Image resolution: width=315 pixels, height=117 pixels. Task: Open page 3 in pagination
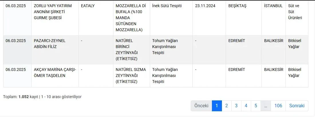click(x=236, y=106)
